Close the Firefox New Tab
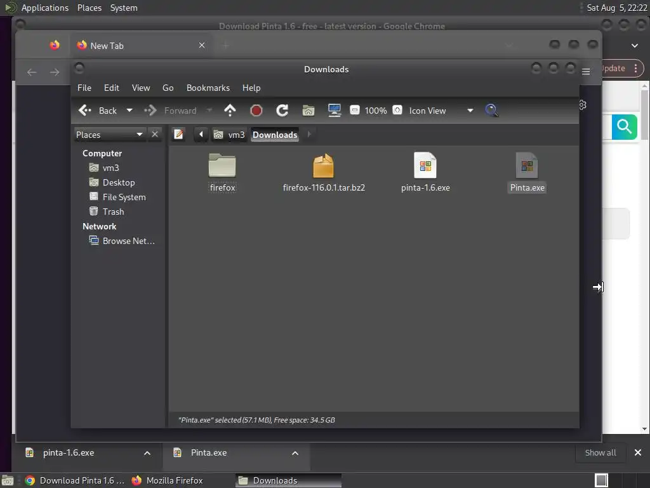 pos(201,45)
